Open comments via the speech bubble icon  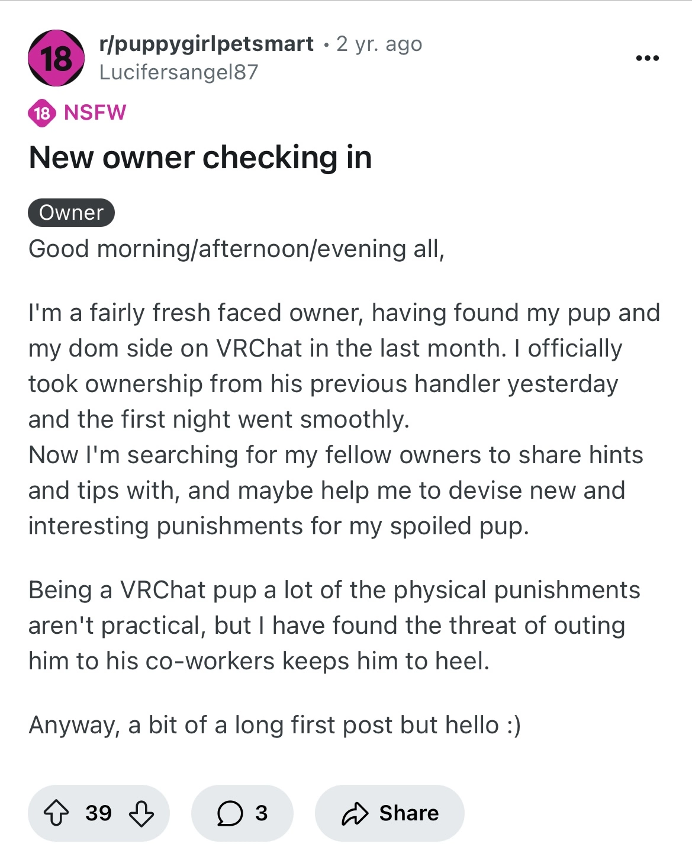(230, 813)
